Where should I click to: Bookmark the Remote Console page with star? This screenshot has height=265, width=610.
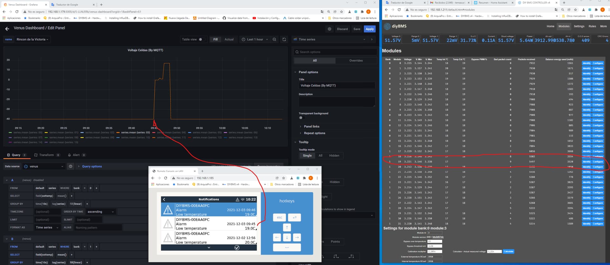coord(284,178)
